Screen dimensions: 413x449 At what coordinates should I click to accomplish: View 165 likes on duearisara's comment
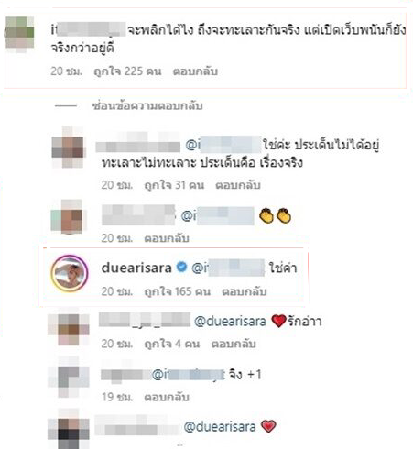coord(178,291)
